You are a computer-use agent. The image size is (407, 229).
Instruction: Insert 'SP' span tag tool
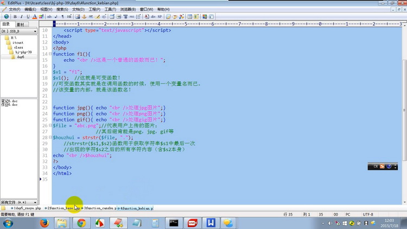160,17
